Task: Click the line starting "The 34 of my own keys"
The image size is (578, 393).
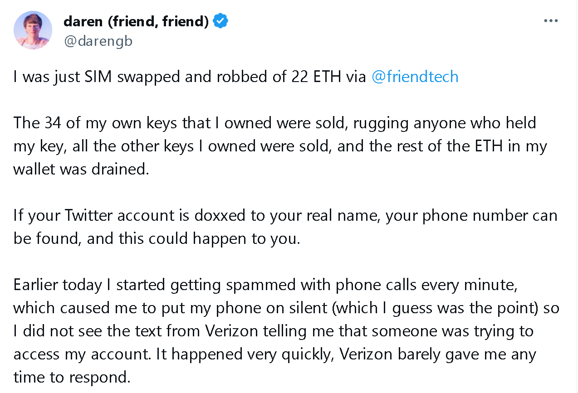Action: coord(274,123)
